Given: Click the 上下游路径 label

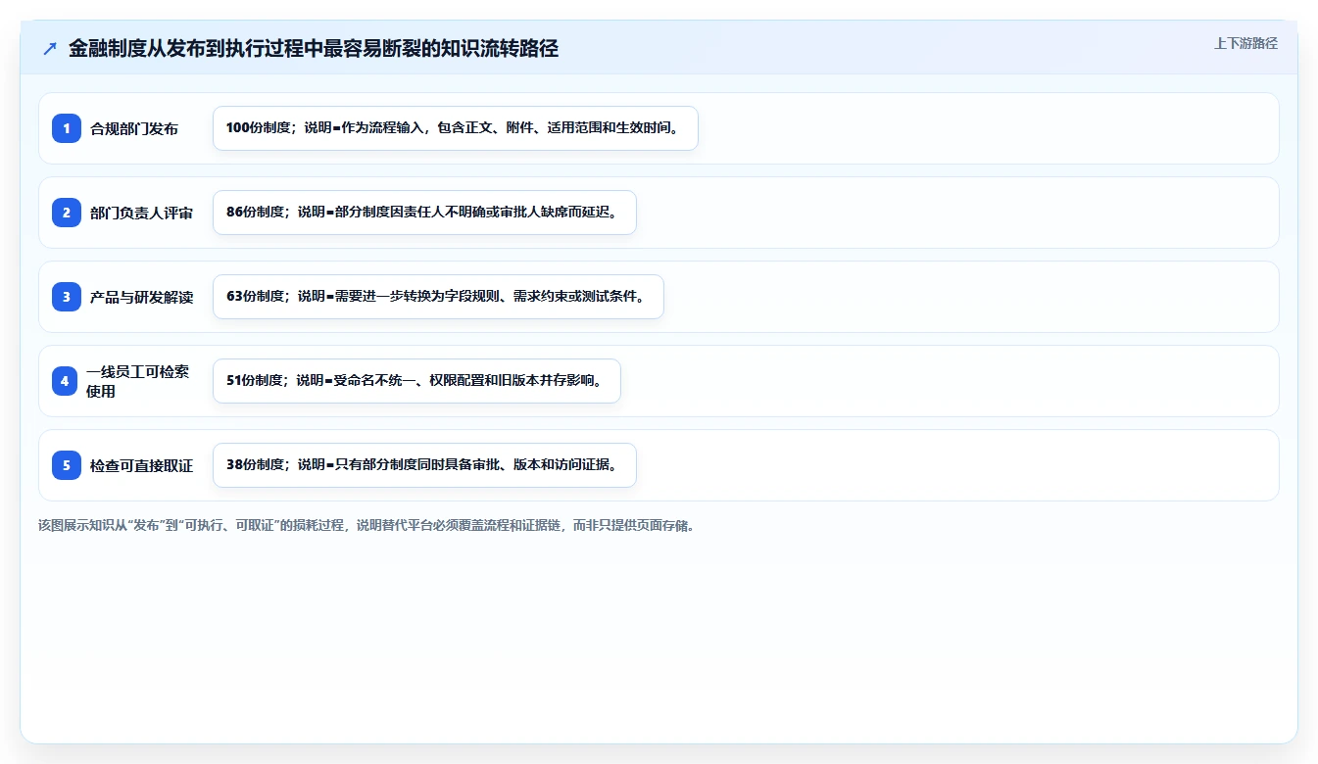Looking at the screenshot, I should pos(1245,43).
